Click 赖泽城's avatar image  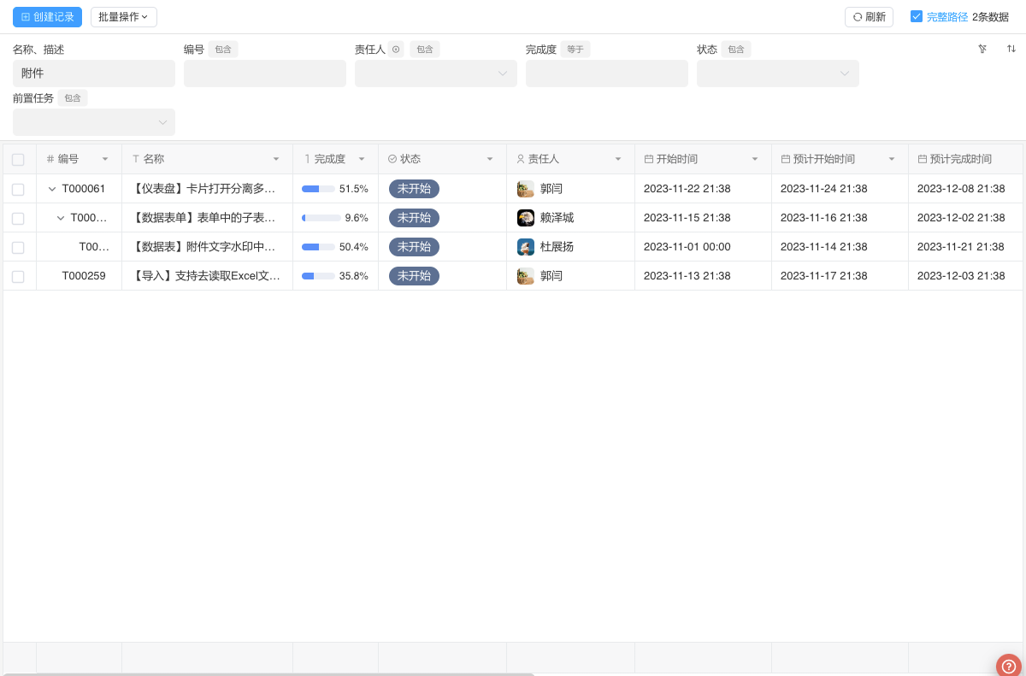click(x=526, y=218)
